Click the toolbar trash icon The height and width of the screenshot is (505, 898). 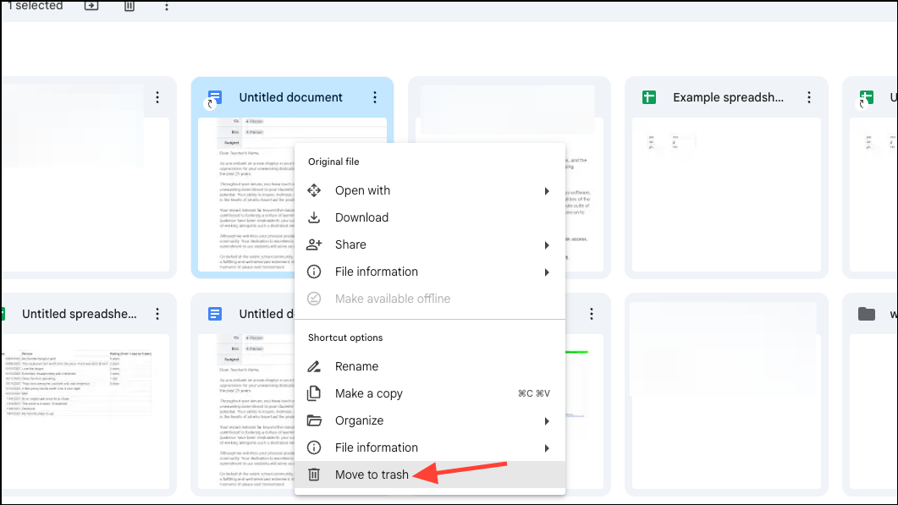129,6
